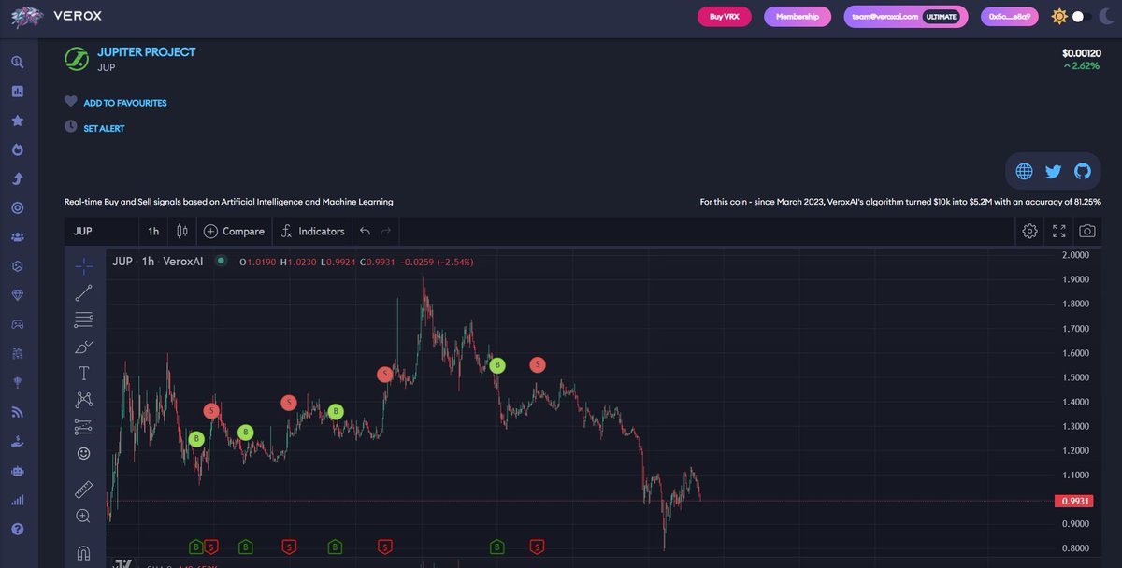Click the Membership button

coord(798,16)
